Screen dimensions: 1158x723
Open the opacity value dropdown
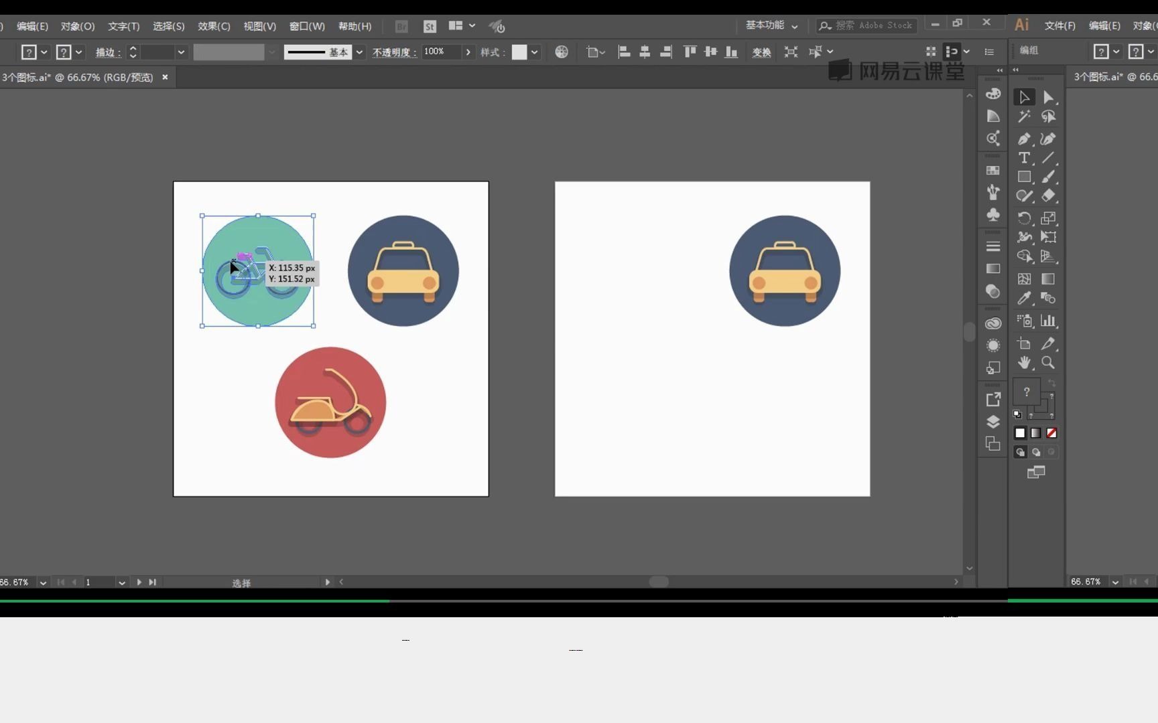click(x=467, y=52)
